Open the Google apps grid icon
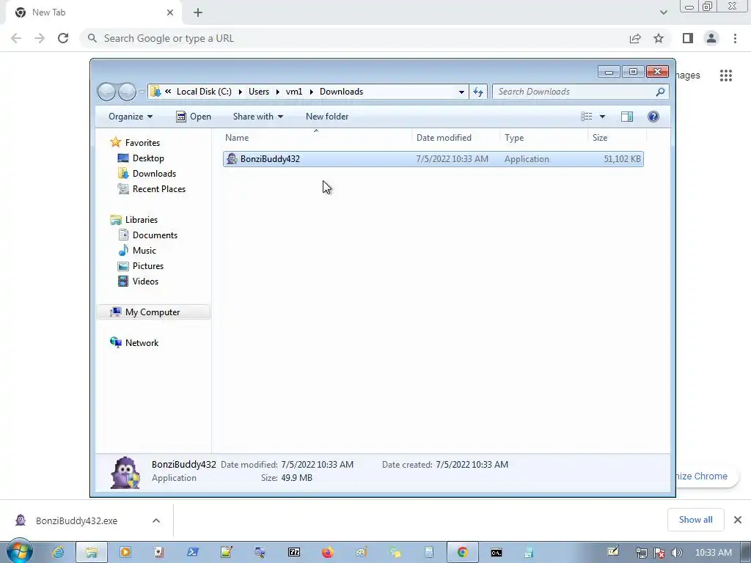 tap(726, 76)
